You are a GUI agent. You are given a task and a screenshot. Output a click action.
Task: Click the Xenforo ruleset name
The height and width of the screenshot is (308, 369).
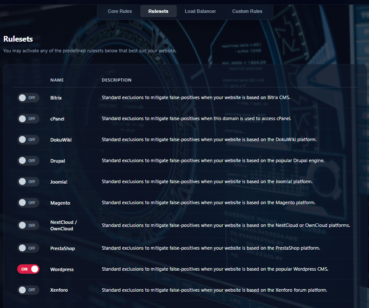pyautogui.click(x=59, y=290)
